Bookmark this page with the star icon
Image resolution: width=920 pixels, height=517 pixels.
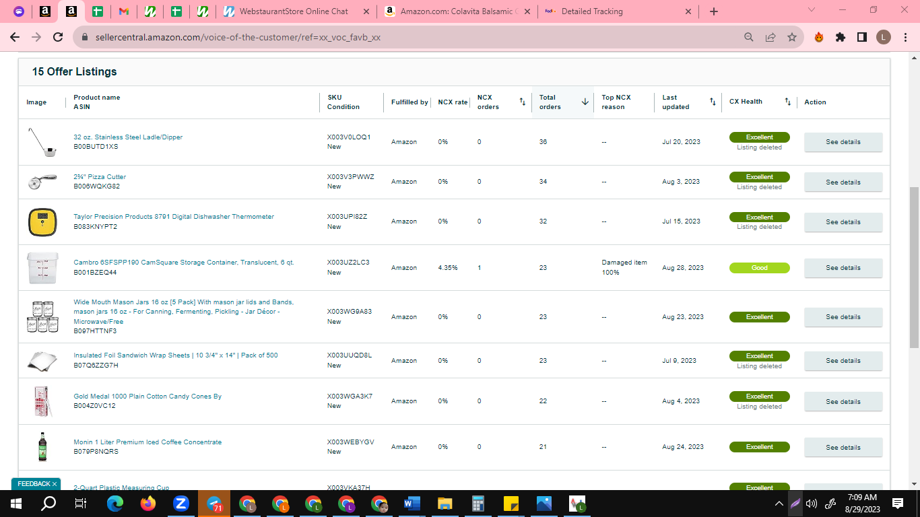(x=792, y=38)
